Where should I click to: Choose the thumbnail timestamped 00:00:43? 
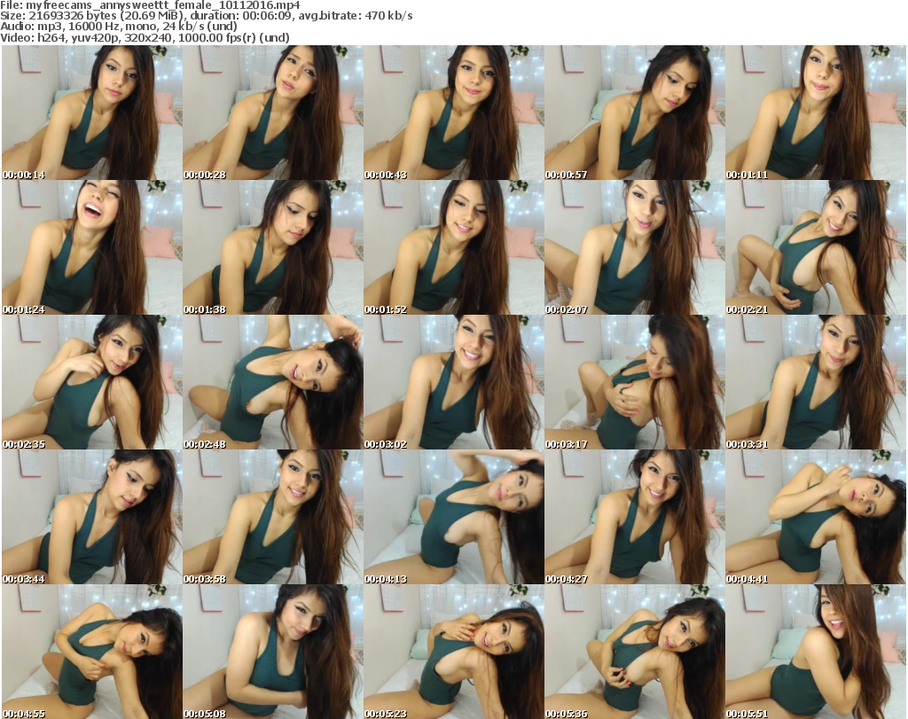[x=453, y=113]
